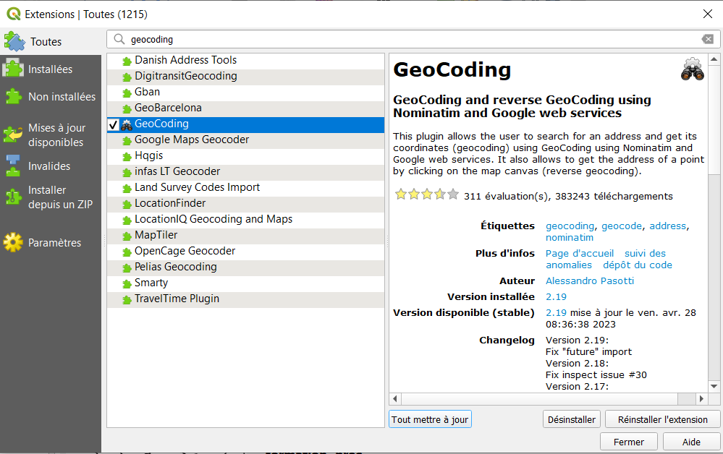This screenshot has height=454, width=723.
Task: Switch to the Non installées tab
Action: (51, 97)
